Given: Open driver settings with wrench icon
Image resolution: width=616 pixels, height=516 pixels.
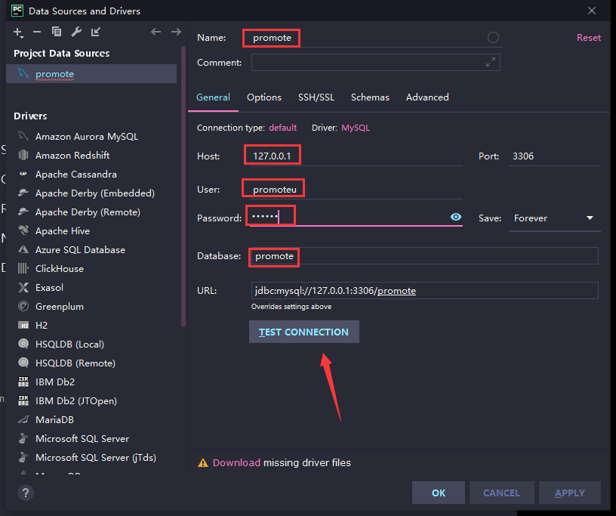Looking at the screenshot, I should click(76, 32).
